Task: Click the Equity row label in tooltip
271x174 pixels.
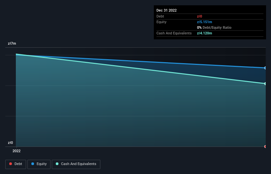Action: pos(161,22)
